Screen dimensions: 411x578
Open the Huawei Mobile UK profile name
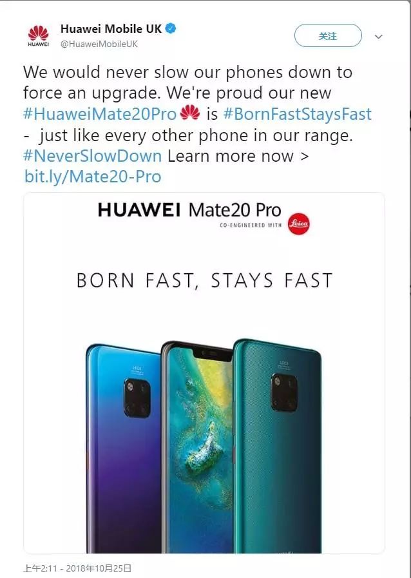111,29
